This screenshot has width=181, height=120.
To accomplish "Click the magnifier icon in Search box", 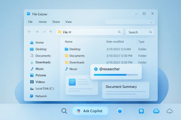I will pyautogui.click(x=151, y=32).
